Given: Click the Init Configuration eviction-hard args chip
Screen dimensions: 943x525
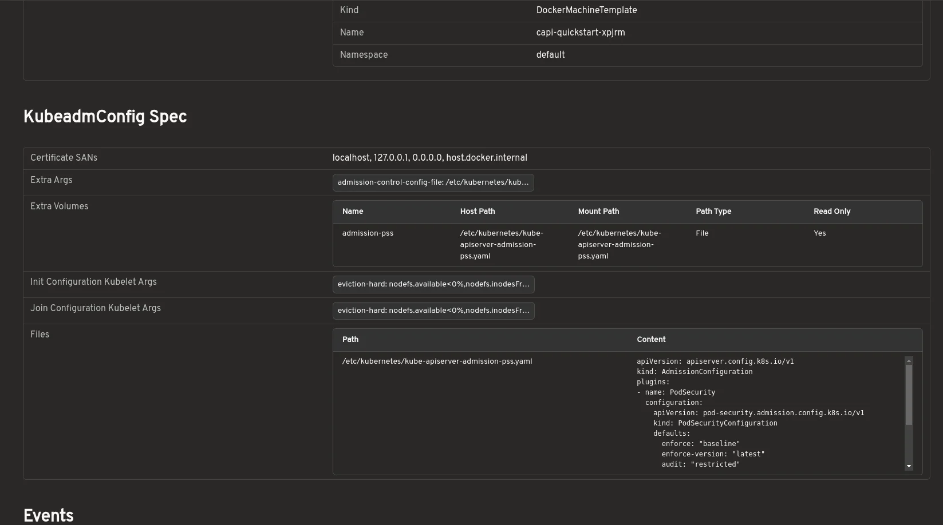Looking at the screenshot, I should coord(433,284).
